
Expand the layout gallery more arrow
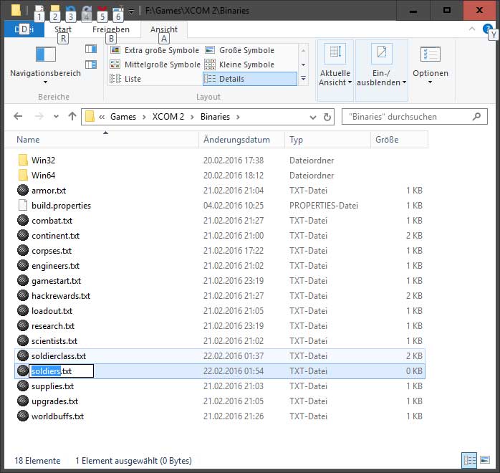point(303,78)
